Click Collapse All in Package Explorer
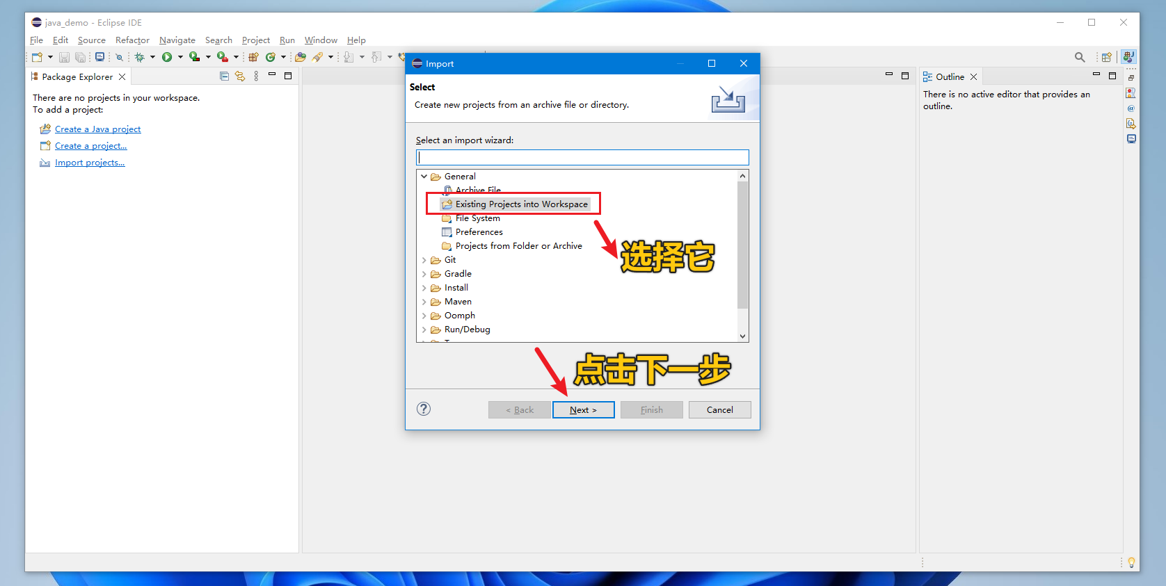The height and width of the screenshot is (586, 1166). (224, 76)
